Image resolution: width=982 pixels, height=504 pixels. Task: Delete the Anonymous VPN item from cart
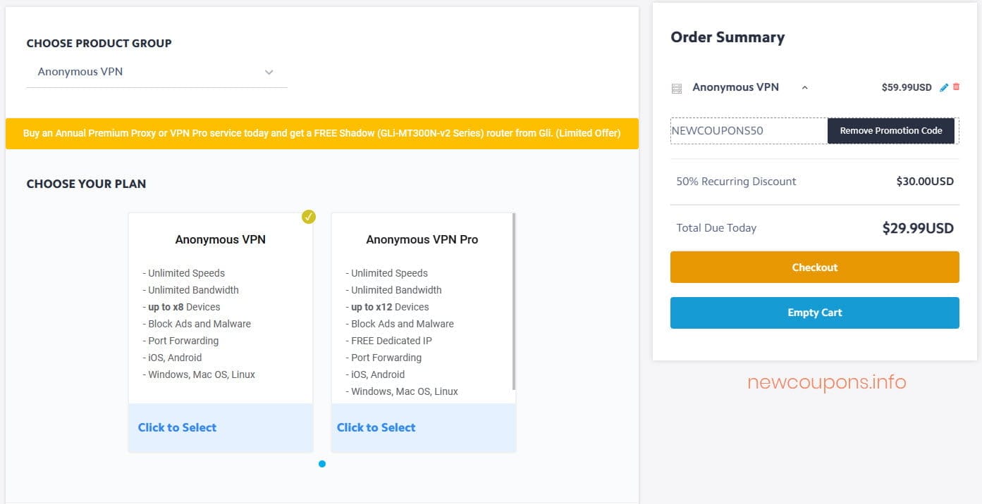coord(957,87)
